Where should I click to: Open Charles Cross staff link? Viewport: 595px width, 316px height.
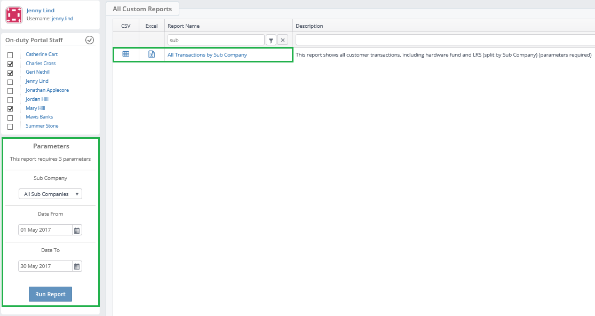41,64
